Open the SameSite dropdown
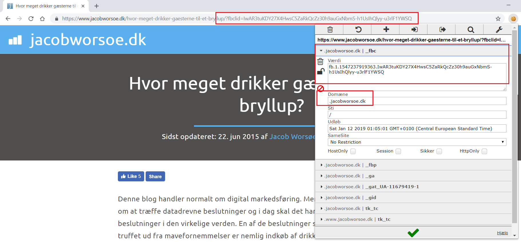 [x=417, y=142]
